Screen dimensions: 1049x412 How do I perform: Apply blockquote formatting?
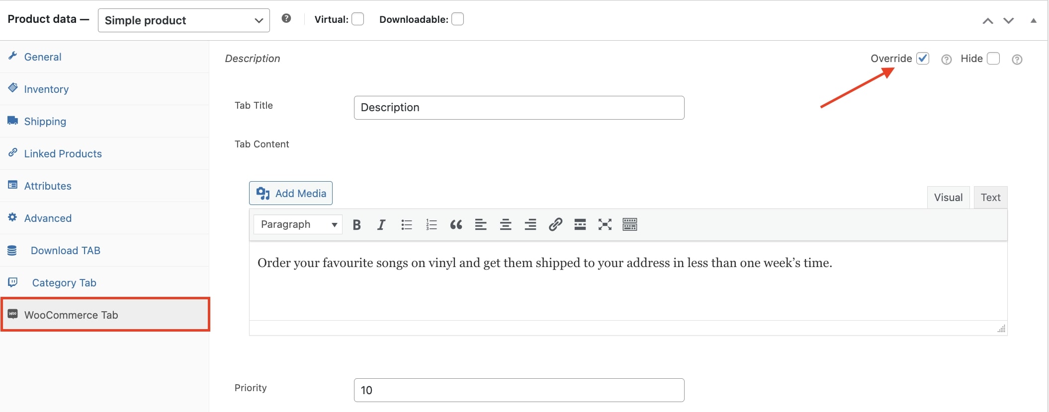point(456,225)
